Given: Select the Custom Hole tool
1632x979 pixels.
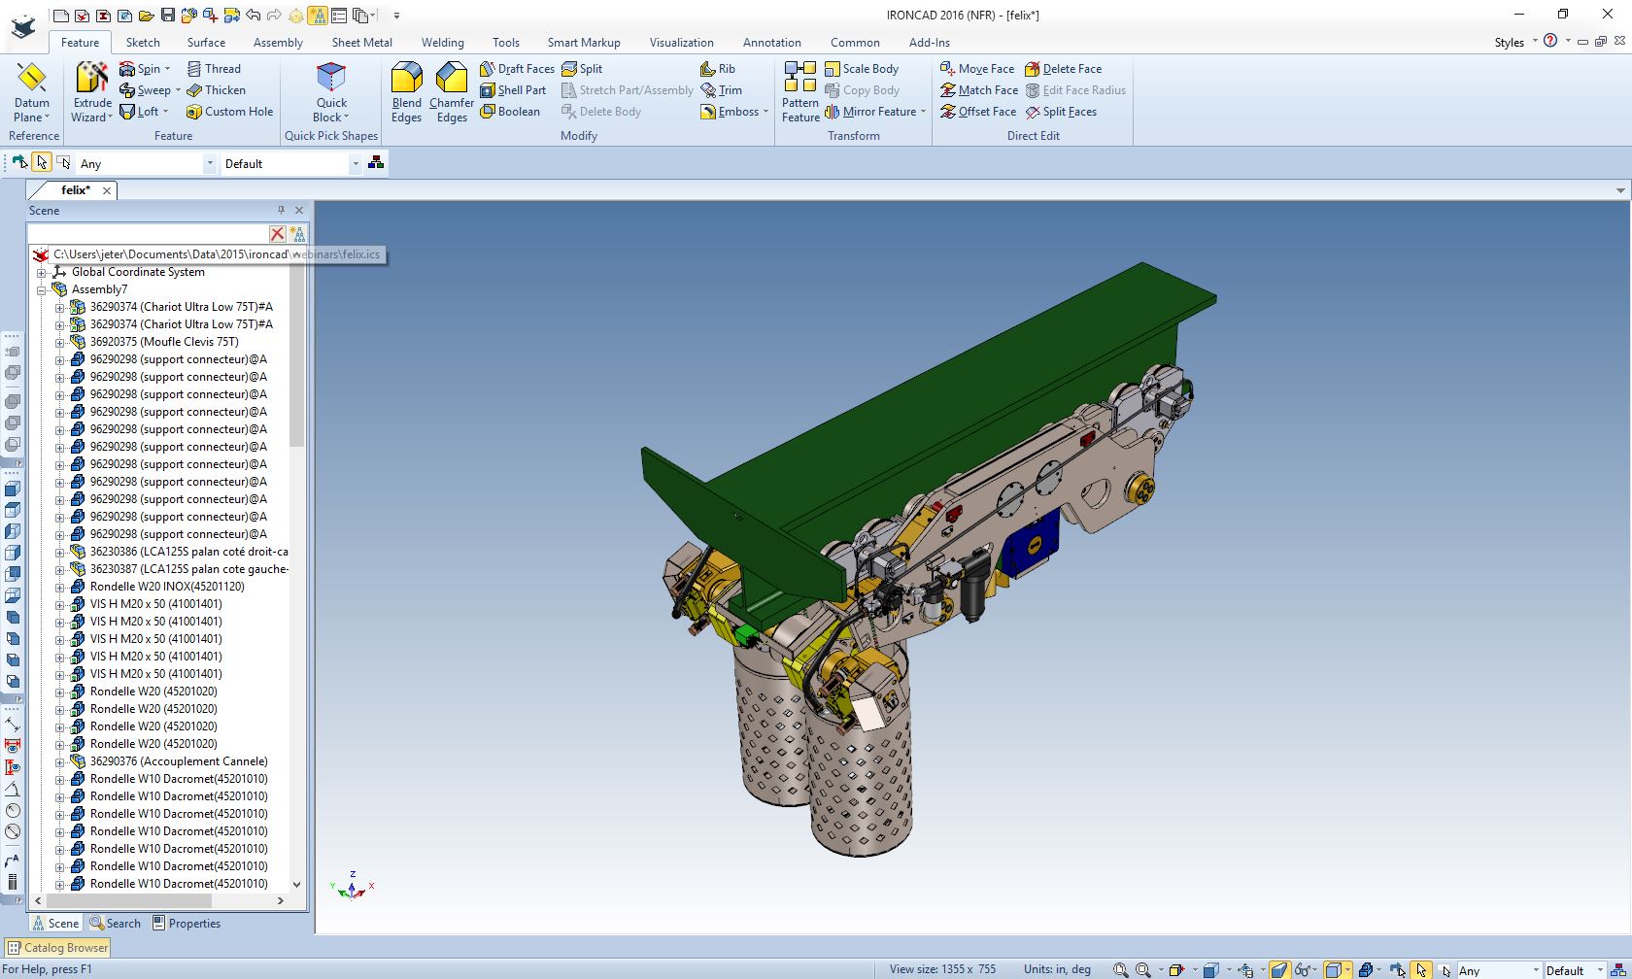Looking at the screenshot, I should [229, 112].
